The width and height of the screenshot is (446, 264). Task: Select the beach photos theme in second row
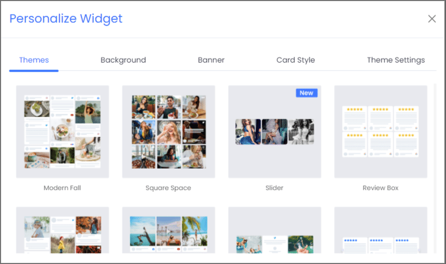tap(169, 230)
